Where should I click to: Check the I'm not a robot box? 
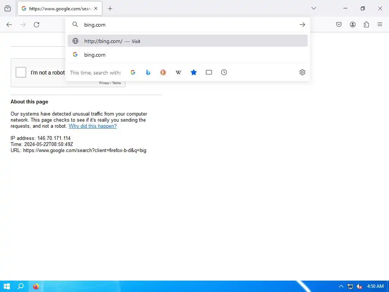pos(21,72)
